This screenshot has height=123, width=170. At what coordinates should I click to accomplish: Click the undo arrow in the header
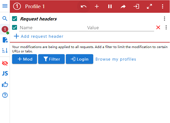(x=84, y=6)
